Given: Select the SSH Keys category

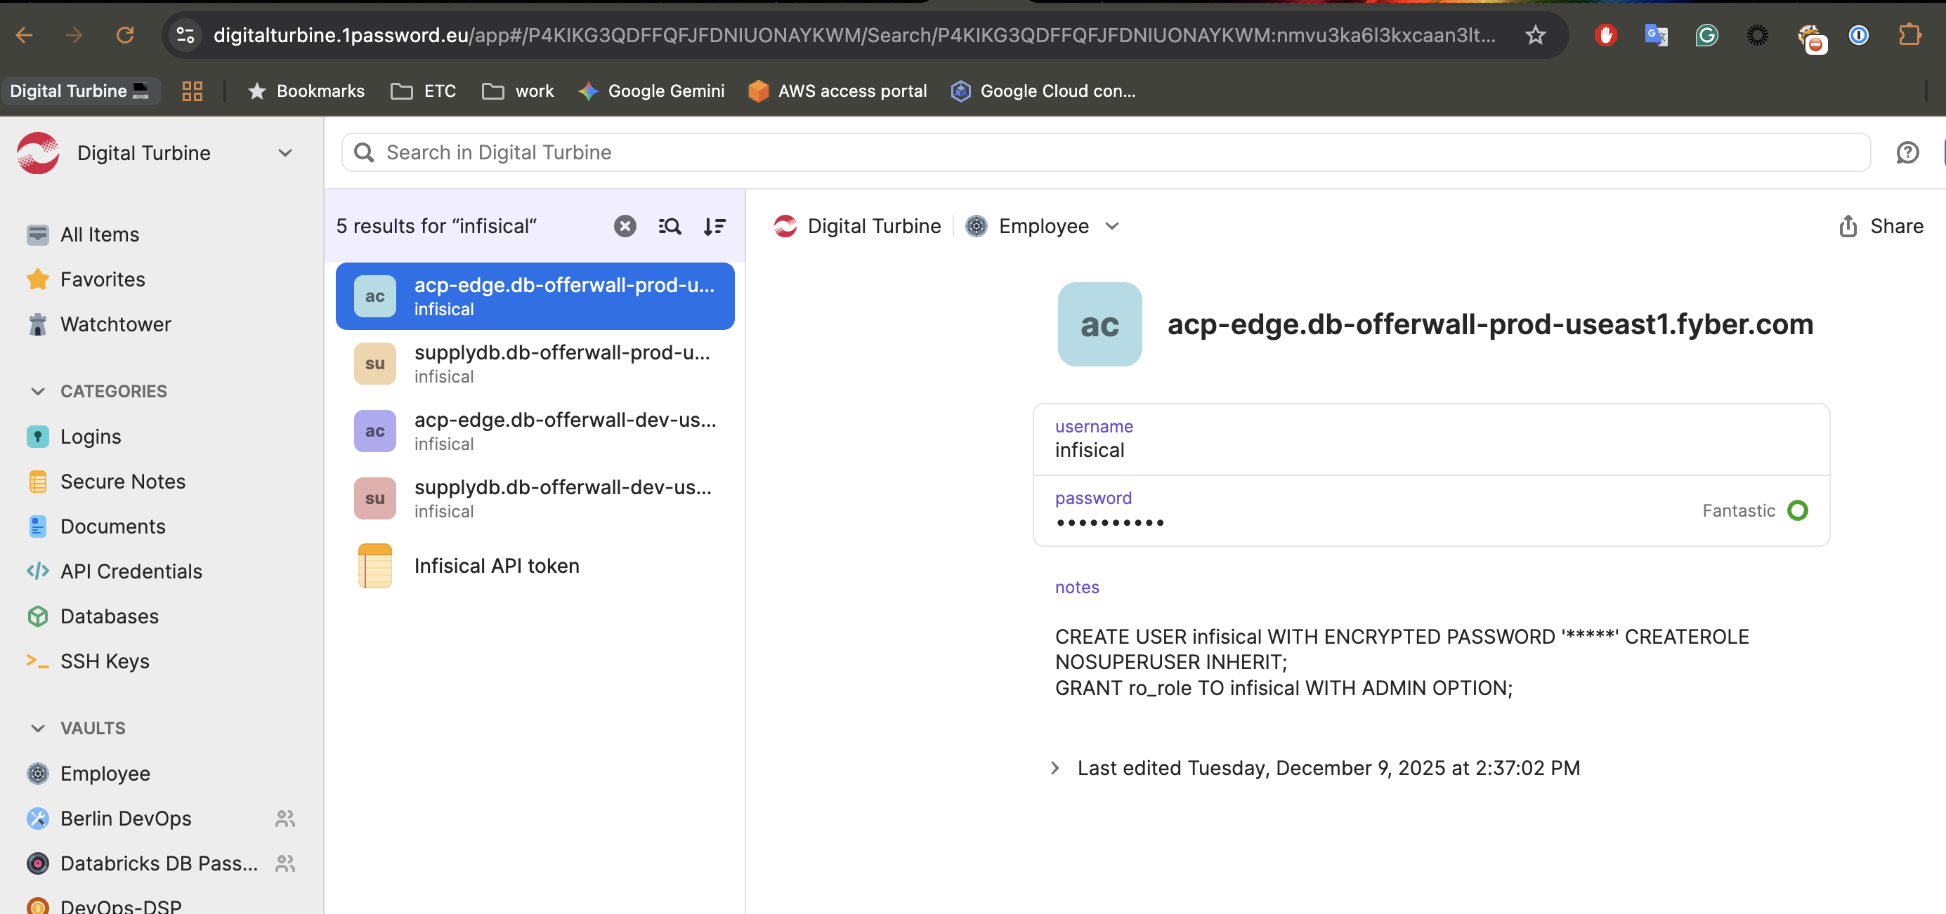Looking at the screenshot, I should coord(104,661).
